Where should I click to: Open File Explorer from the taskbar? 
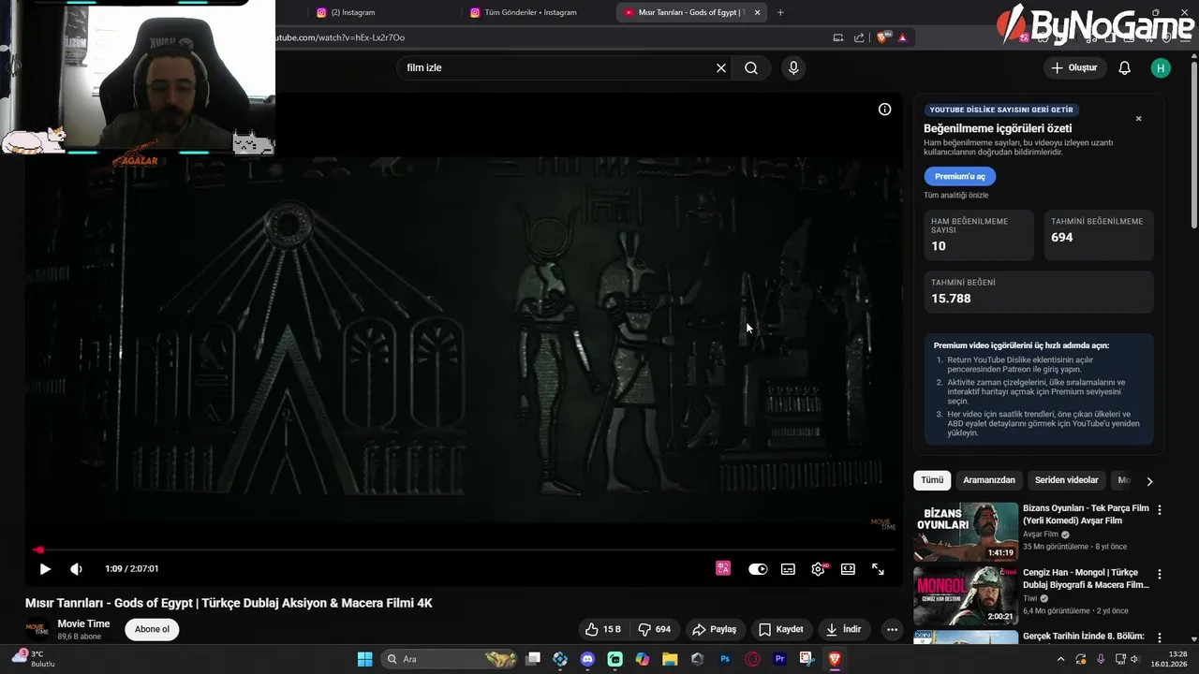(670, 659)
